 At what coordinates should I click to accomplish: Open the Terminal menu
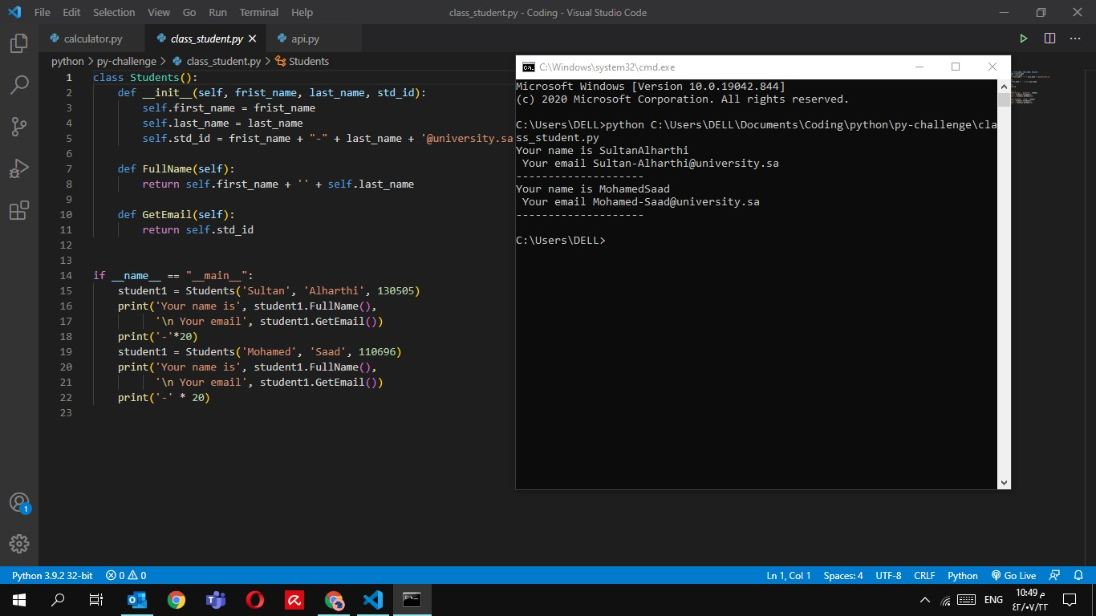259,13
